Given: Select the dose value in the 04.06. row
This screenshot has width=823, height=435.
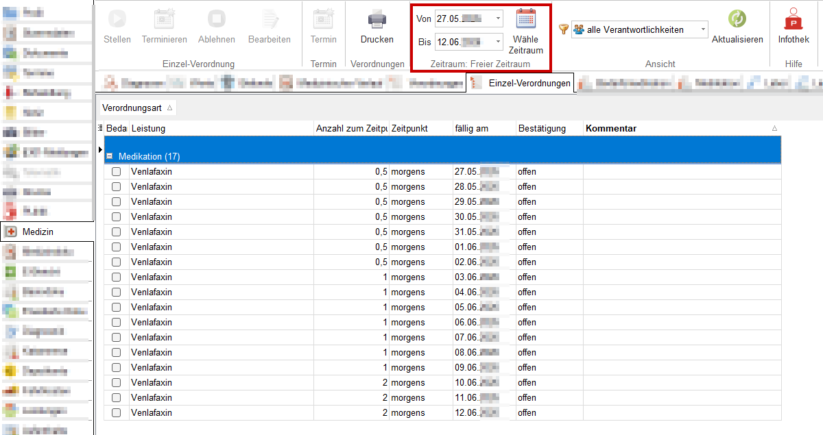Looking at the screenshot, I should click(385, 293).
